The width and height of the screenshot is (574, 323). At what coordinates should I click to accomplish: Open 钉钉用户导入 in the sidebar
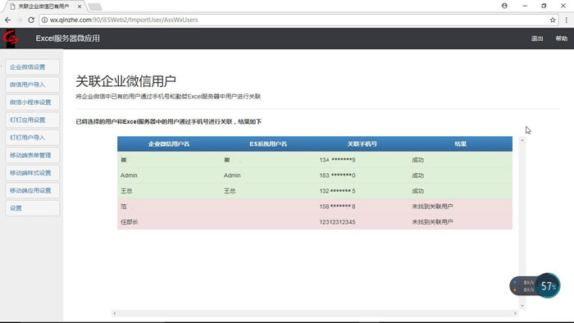point(32,138)
